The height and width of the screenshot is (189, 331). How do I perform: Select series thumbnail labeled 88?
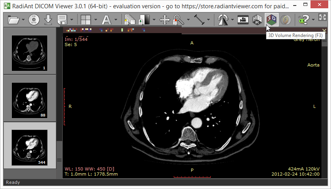[x=30, y=100]
